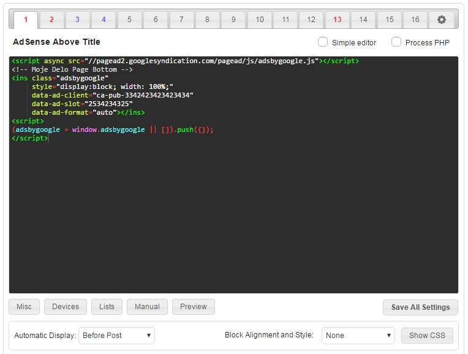Switch to block tab 11
The width and height of the screenshot is (468, 354).
pyautogui.click(x=285, y=20)
